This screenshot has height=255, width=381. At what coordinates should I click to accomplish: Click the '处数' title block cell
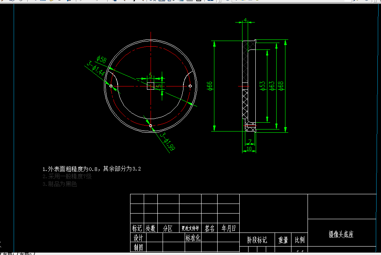(x=151, y=228)
